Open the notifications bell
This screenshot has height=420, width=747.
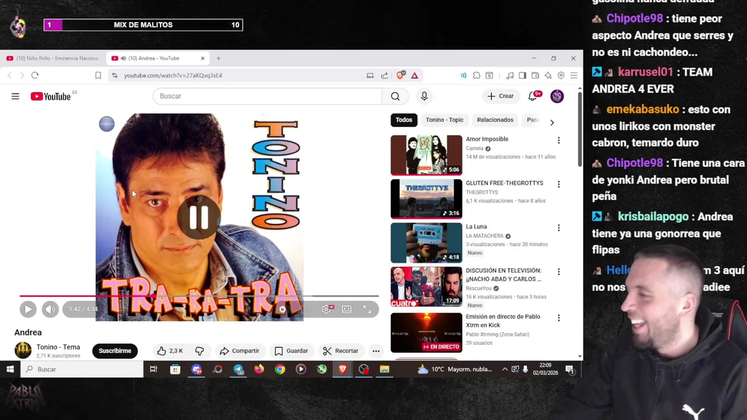[x=533, y=96]
